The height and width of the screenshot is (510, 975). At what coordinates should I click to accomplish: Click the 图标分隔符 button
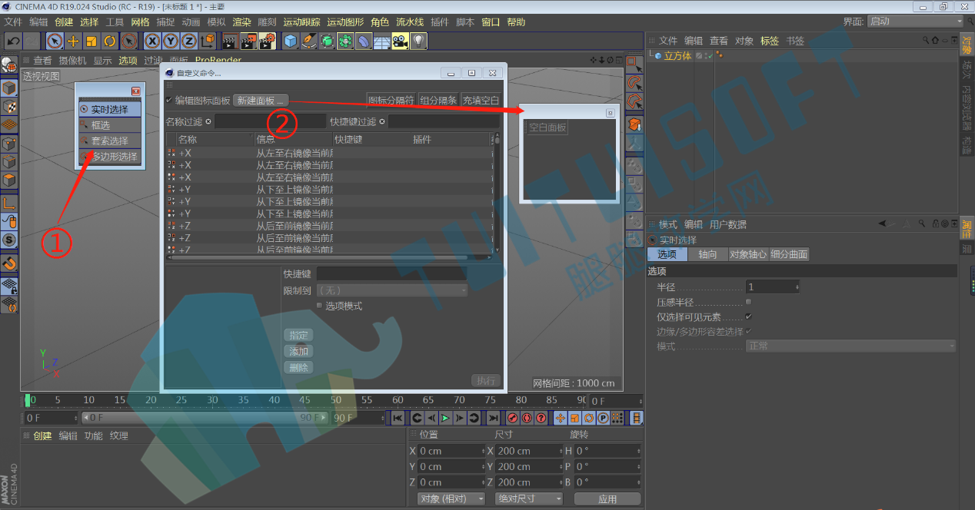point(391,101)
